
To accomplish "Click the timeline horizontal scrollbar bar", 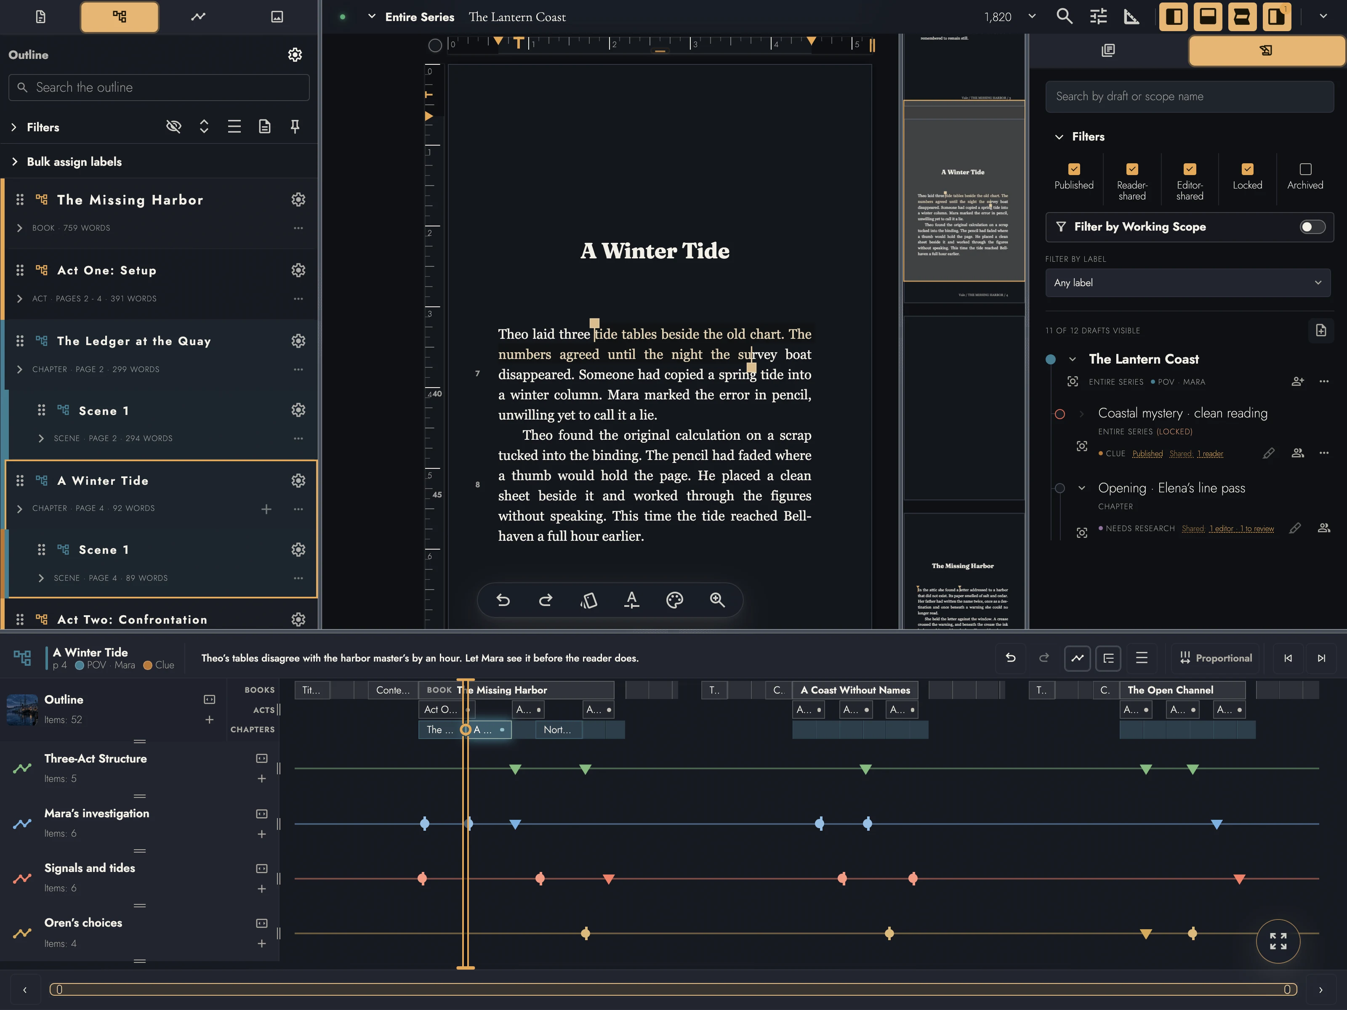I will [673, 989].
